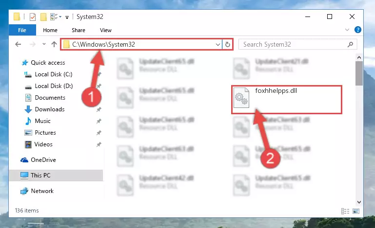Switch to details view button
The height and width of the screenshot is (228, 375).
click(x=345, y=211)
